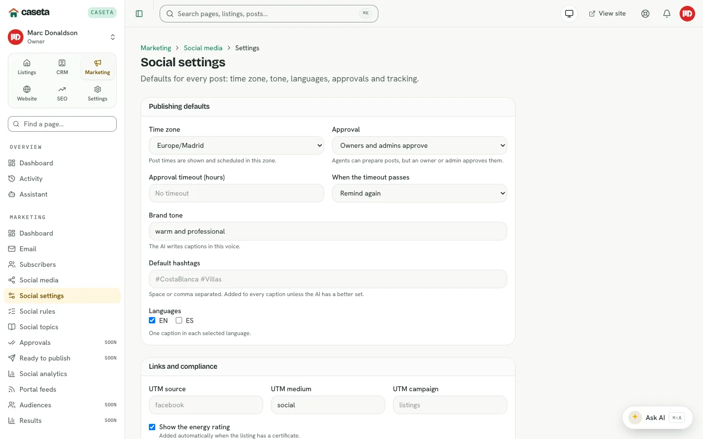Open the Approval dropdown
This screenshot has width=703, height=439.
pos(419,145)
